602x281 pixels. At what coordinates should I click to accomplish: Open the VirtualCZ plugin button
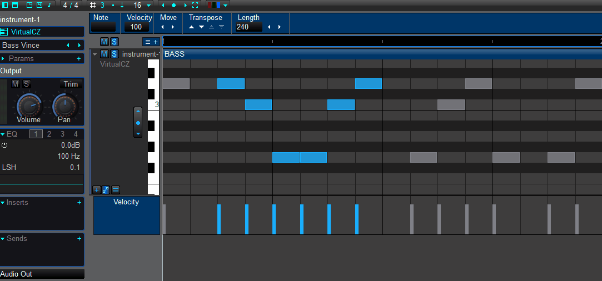(42, 32)
